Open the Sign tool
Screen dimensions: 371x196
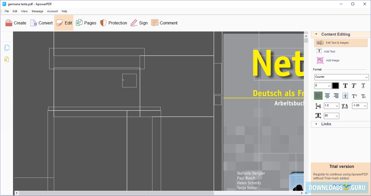(x=139, y=23)
